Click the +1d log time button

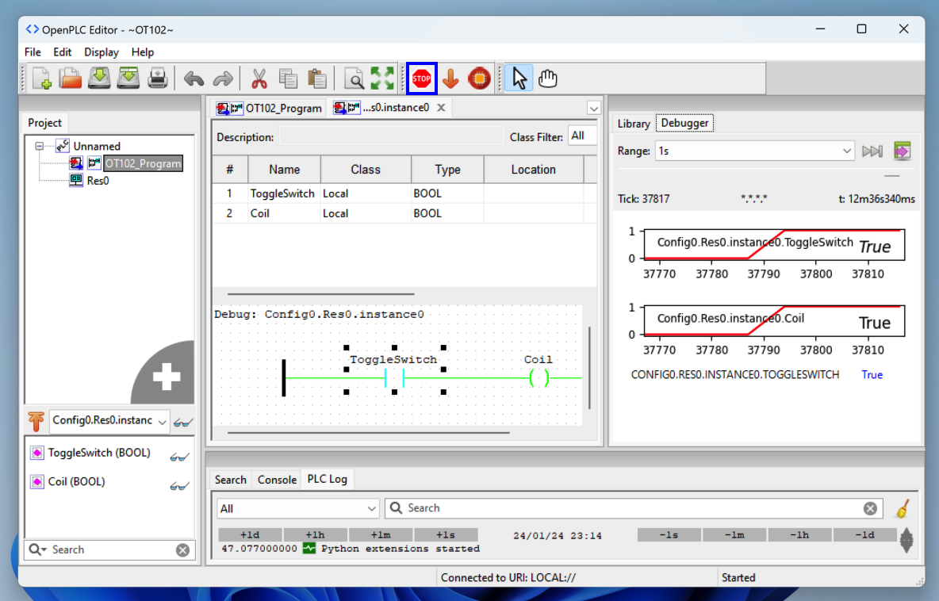pos(250,534)
